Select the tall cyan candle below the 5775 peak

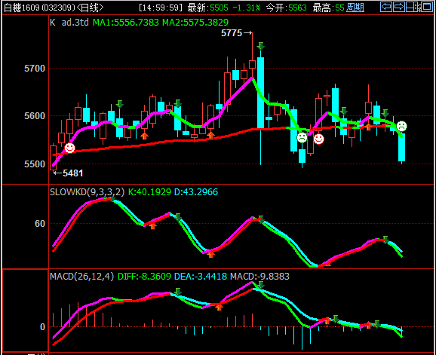click(260, 93)
